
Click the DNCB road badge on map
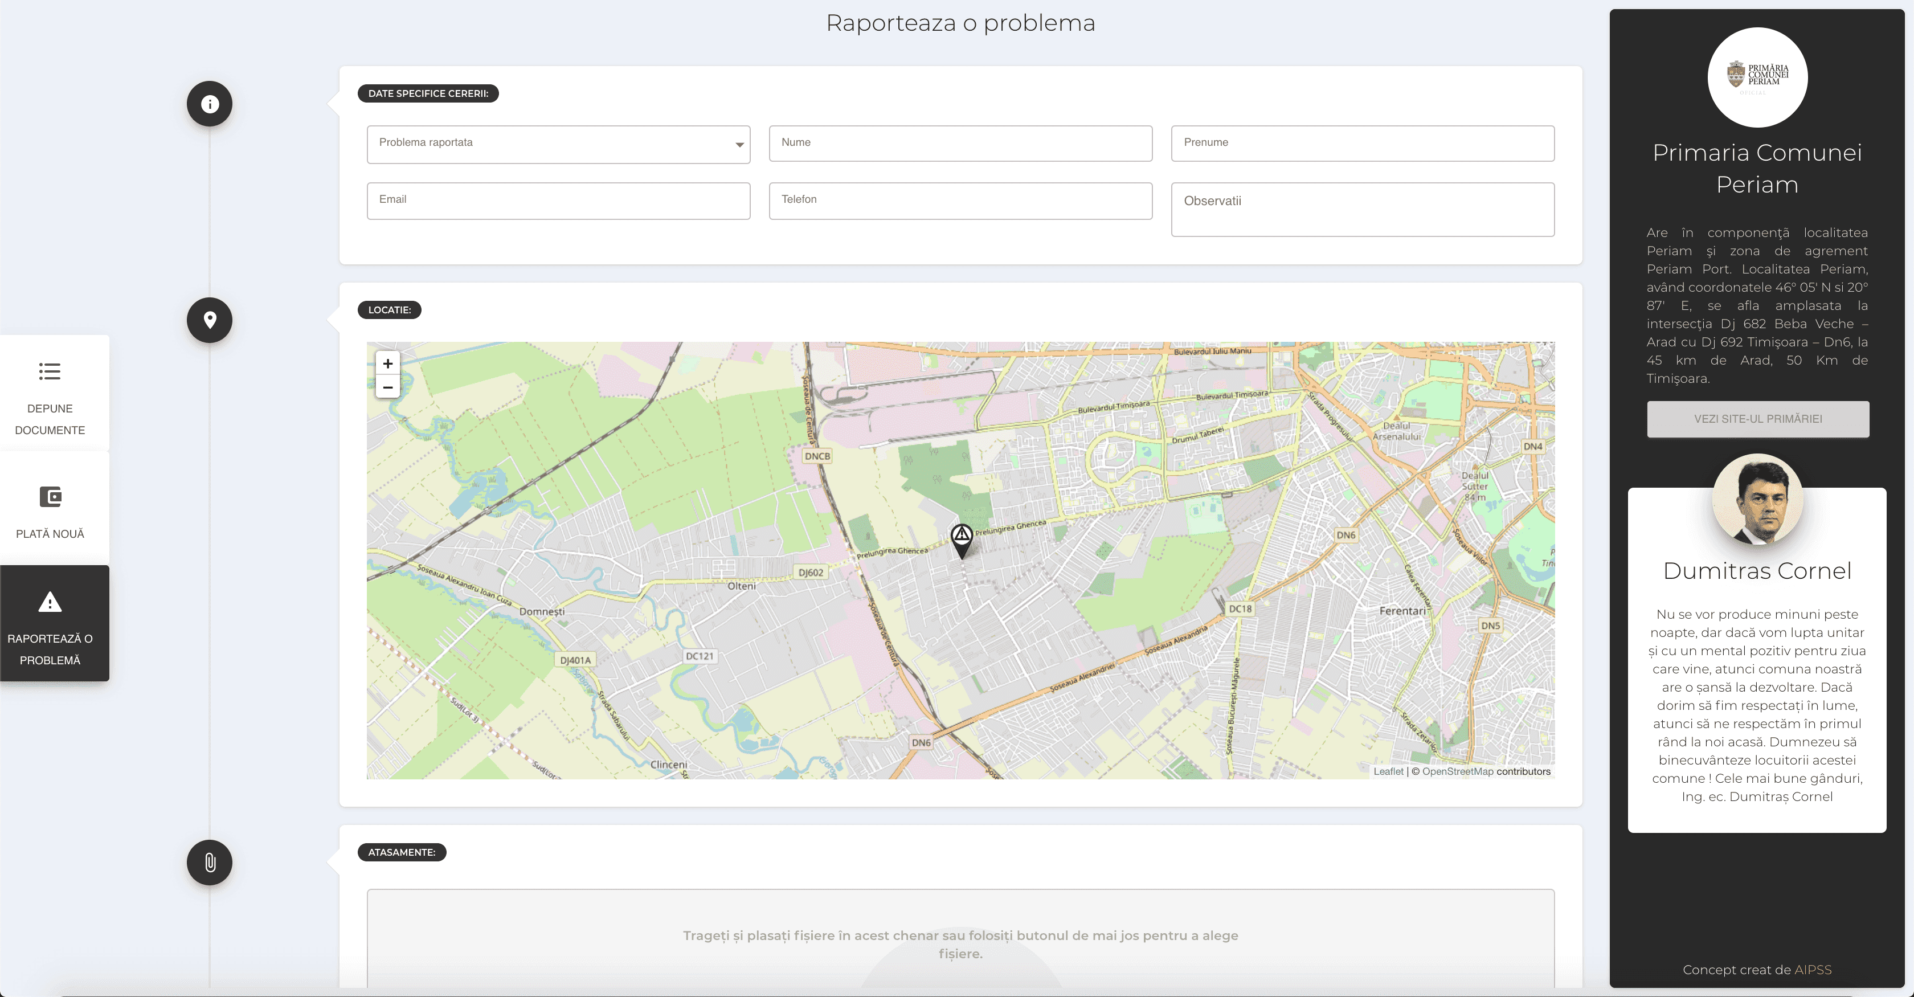pyautogui.click(x=817, y=456)
